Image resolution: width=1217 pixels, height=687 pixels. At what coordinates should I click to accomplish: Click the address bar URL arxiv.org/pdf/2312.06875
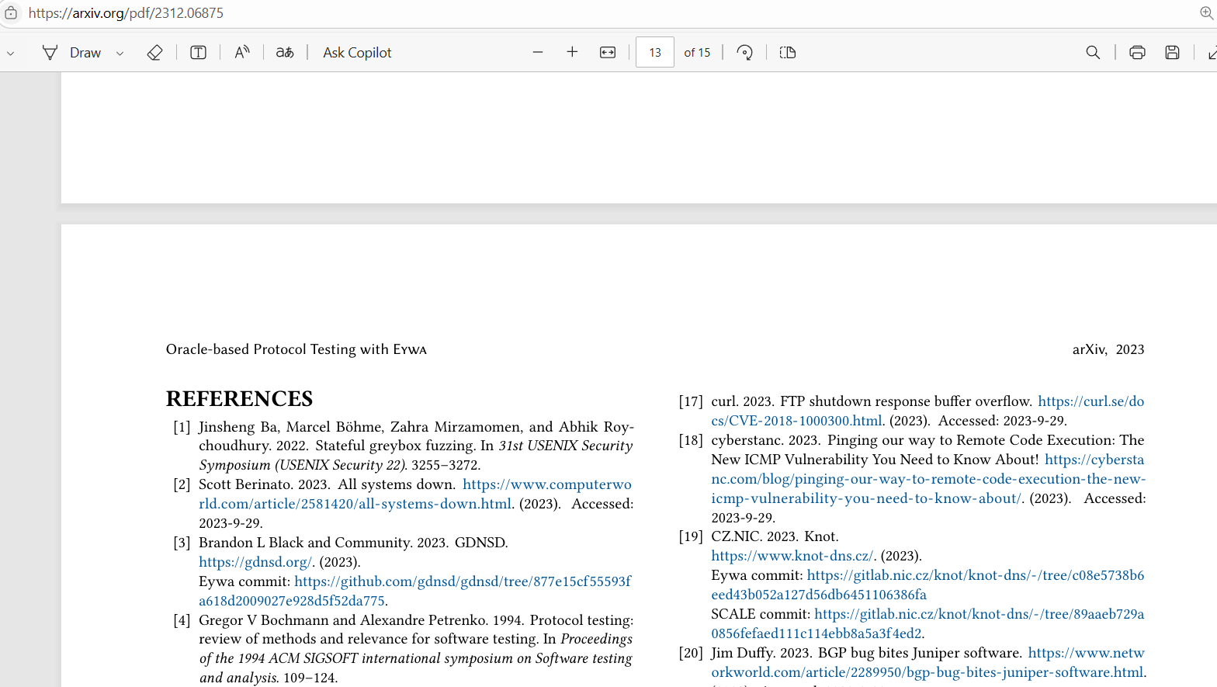[x=126, y=13]
